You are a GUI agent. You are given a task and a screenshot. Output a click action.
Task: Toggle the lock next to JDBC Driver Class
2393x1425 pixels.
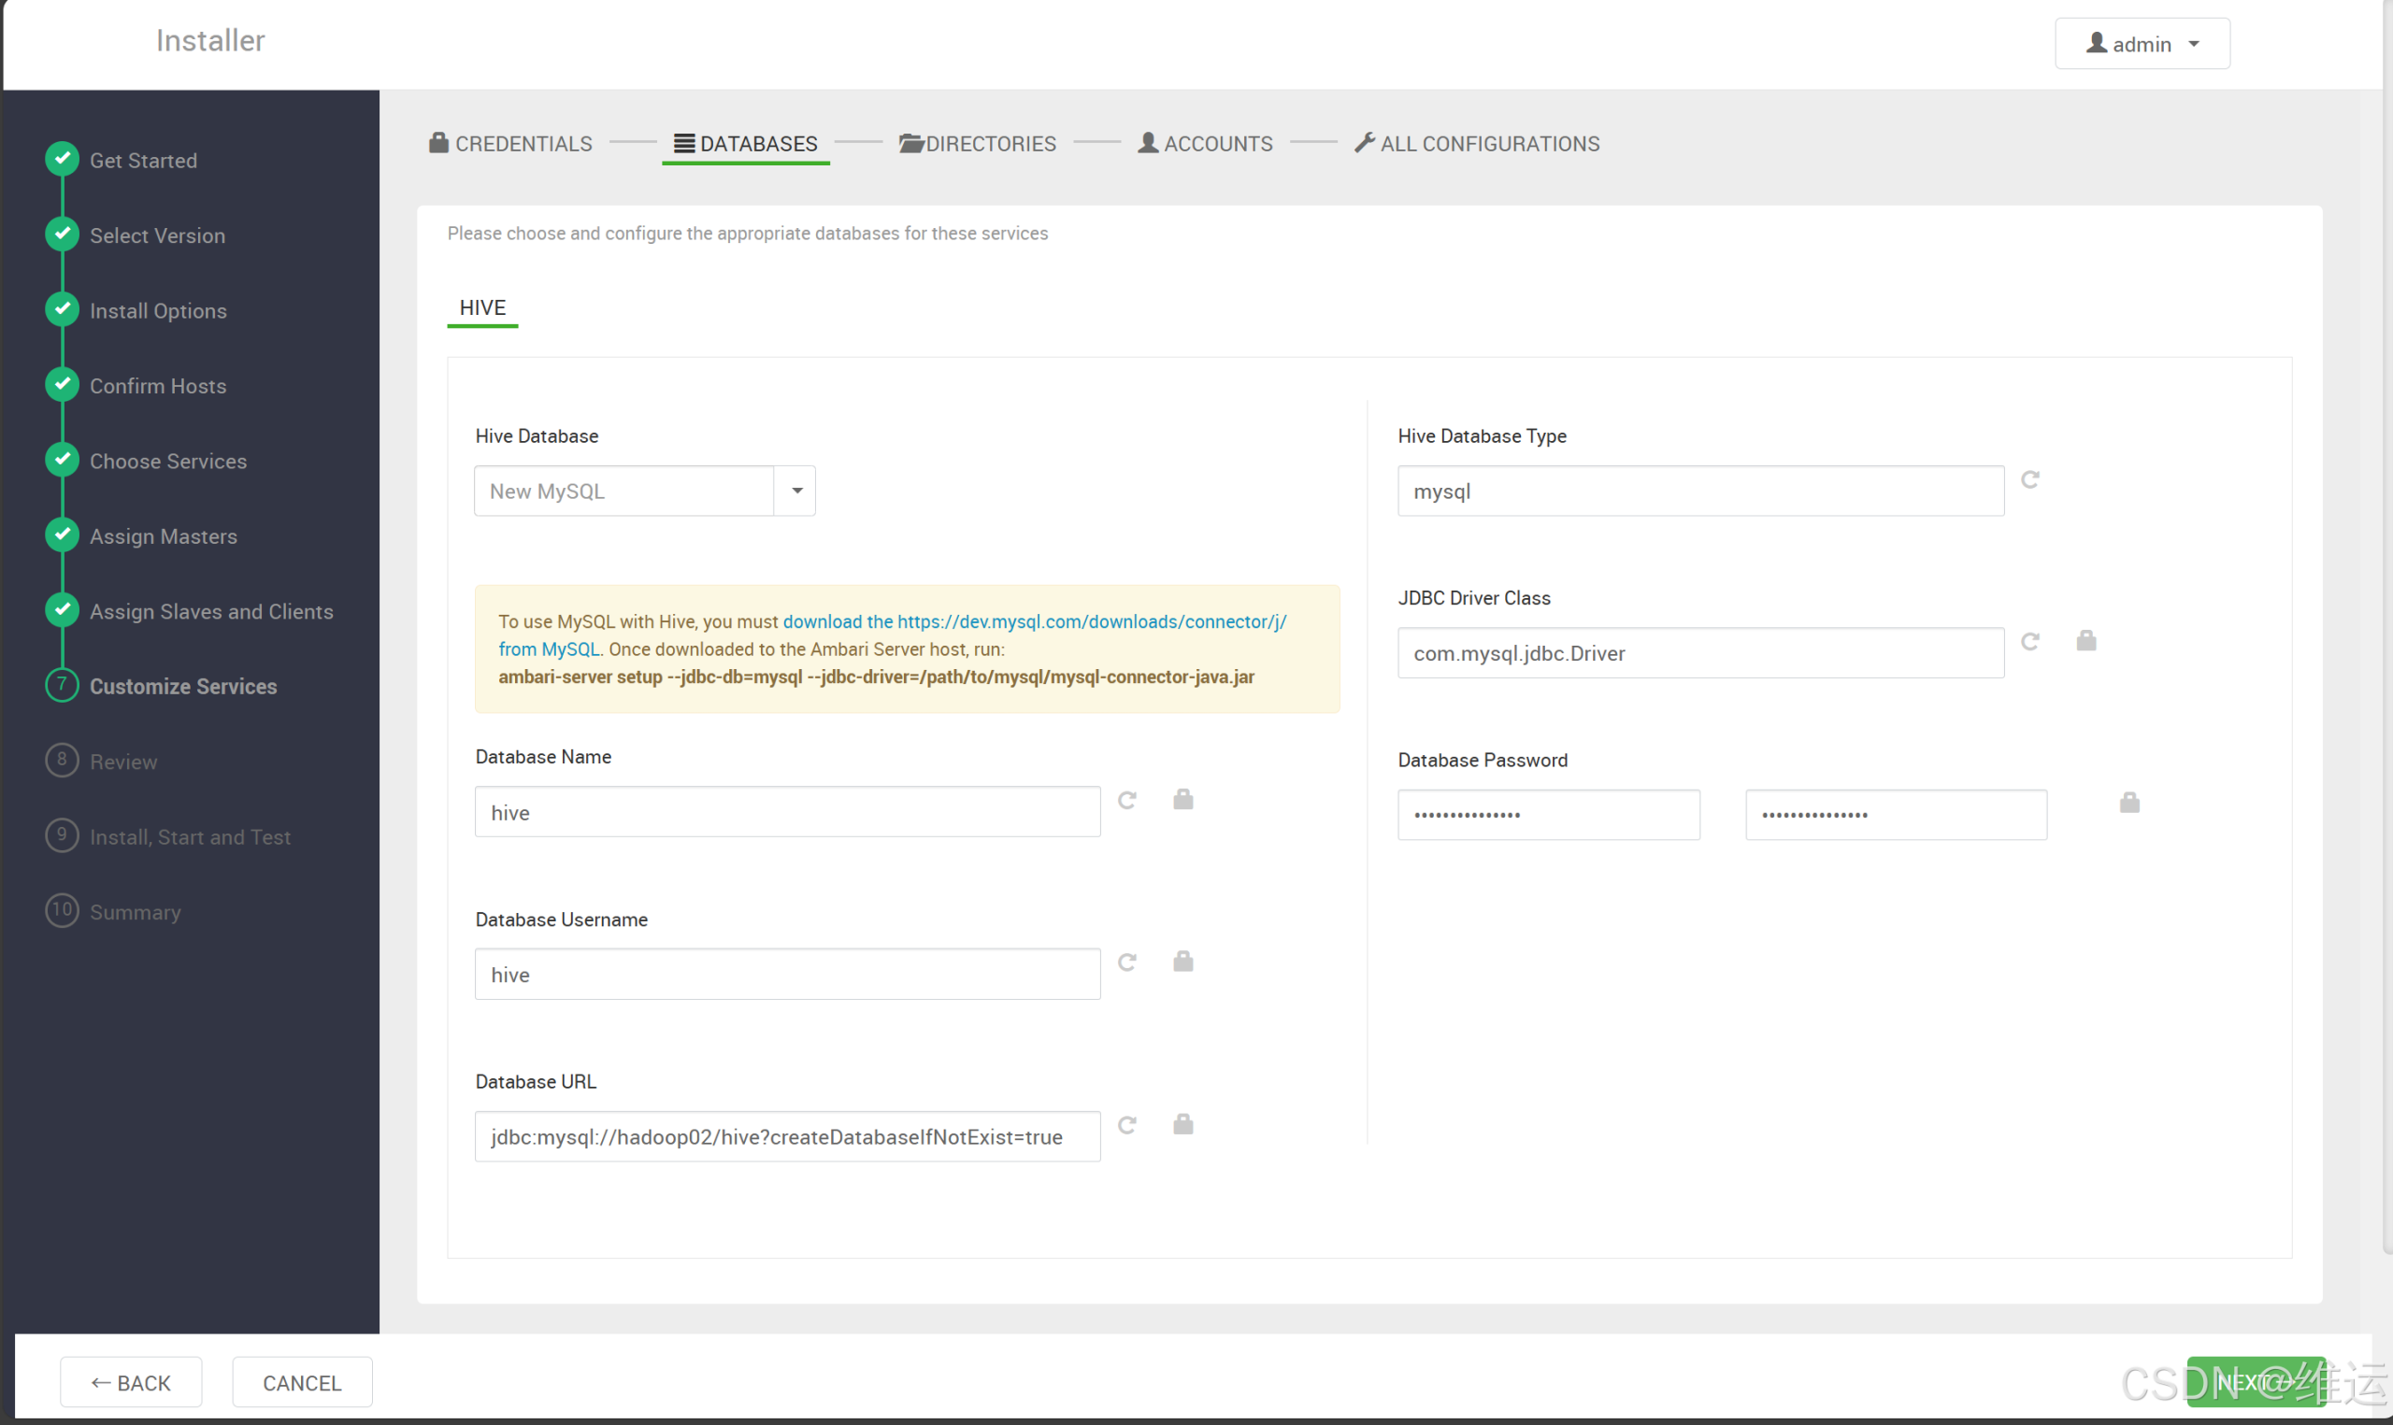click(2086, 640)
